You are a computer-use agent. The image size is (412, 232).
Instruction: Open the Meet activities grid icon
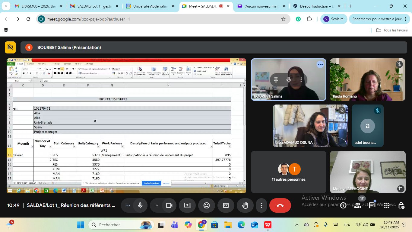tap(386, 205)
